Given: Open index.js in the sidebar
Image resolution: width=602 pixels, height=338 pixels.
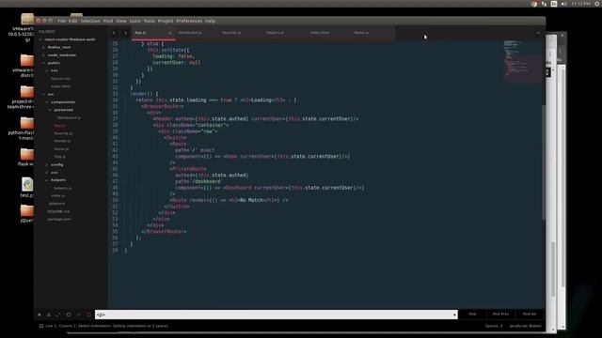Looking at the screenshot, I should pos(58,196).
